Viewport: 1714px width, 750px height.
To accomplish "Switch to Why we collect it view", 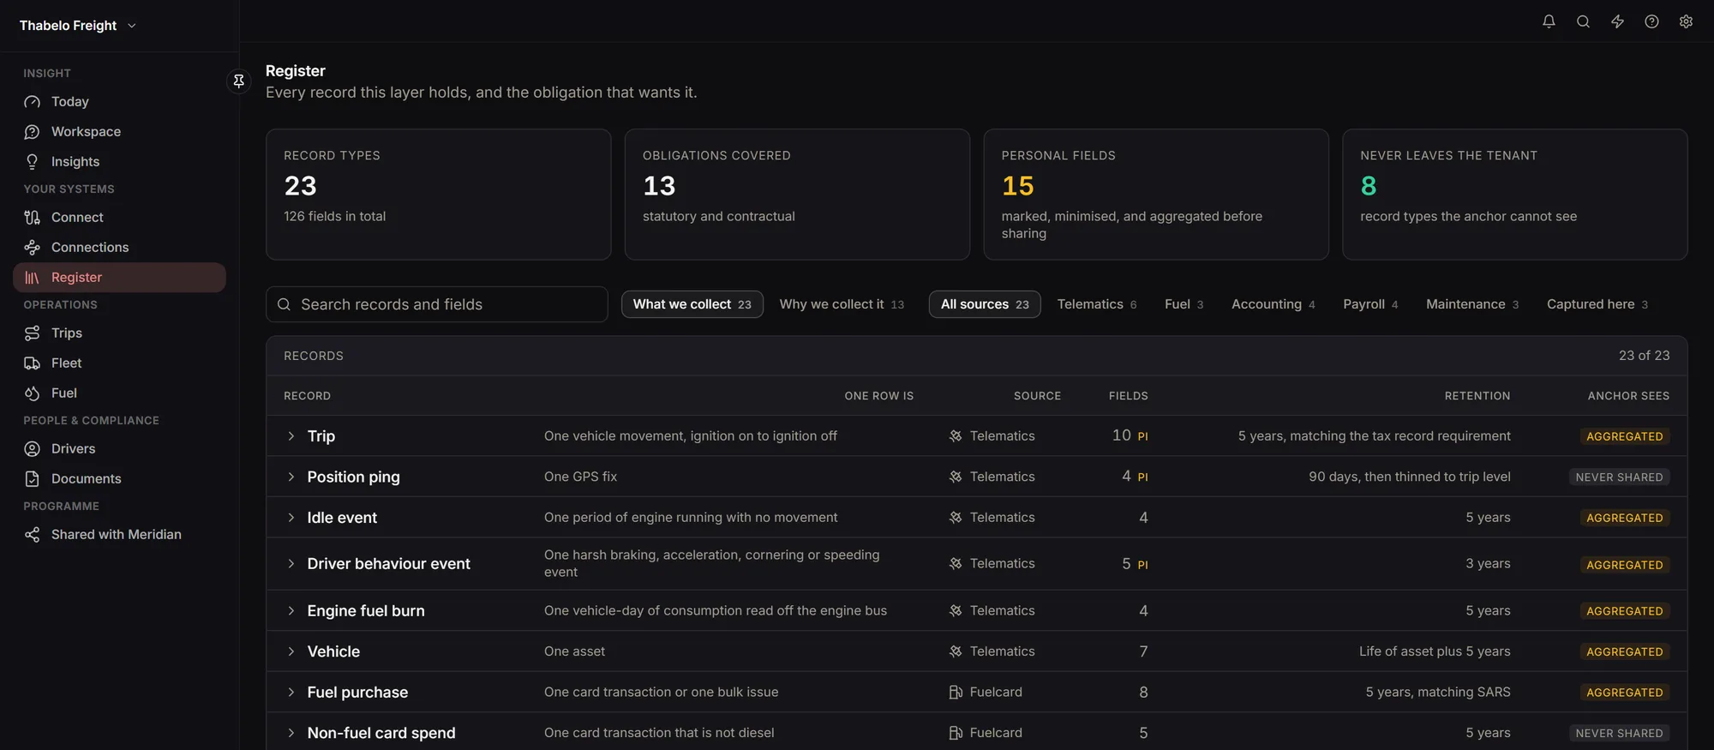I will (x=842, y=304).
